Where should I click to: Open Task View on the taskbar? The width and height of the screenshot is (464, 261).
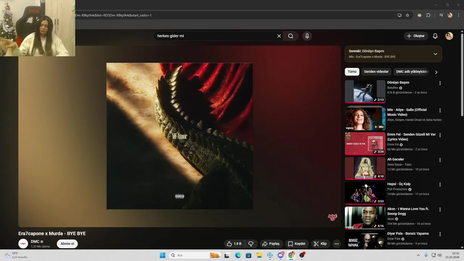(x=227, y=255)
